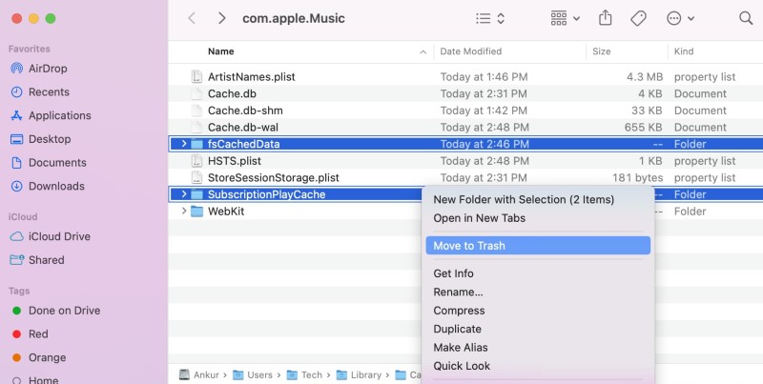Click the 181 bytes size value
The width and height of the screenshot is (763, 384).
[x=637, y=178]
